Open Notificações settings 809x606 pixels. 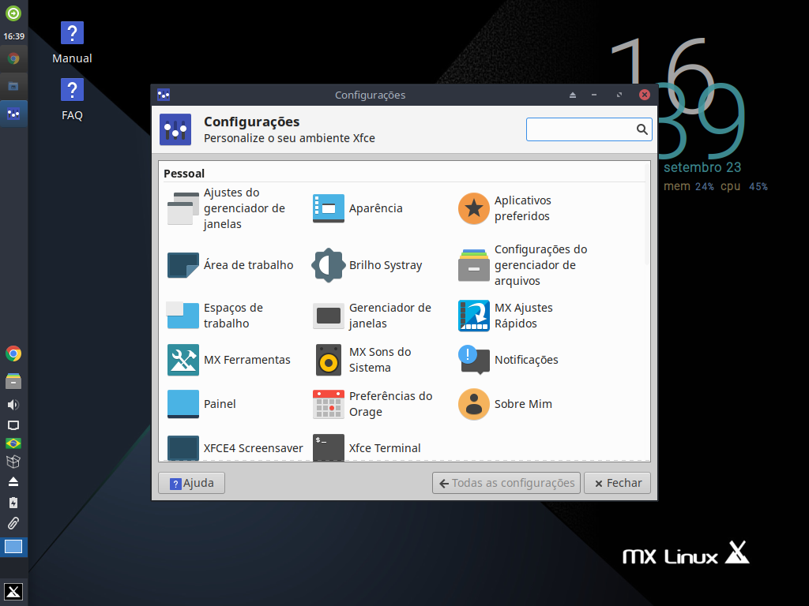(510, 360)
